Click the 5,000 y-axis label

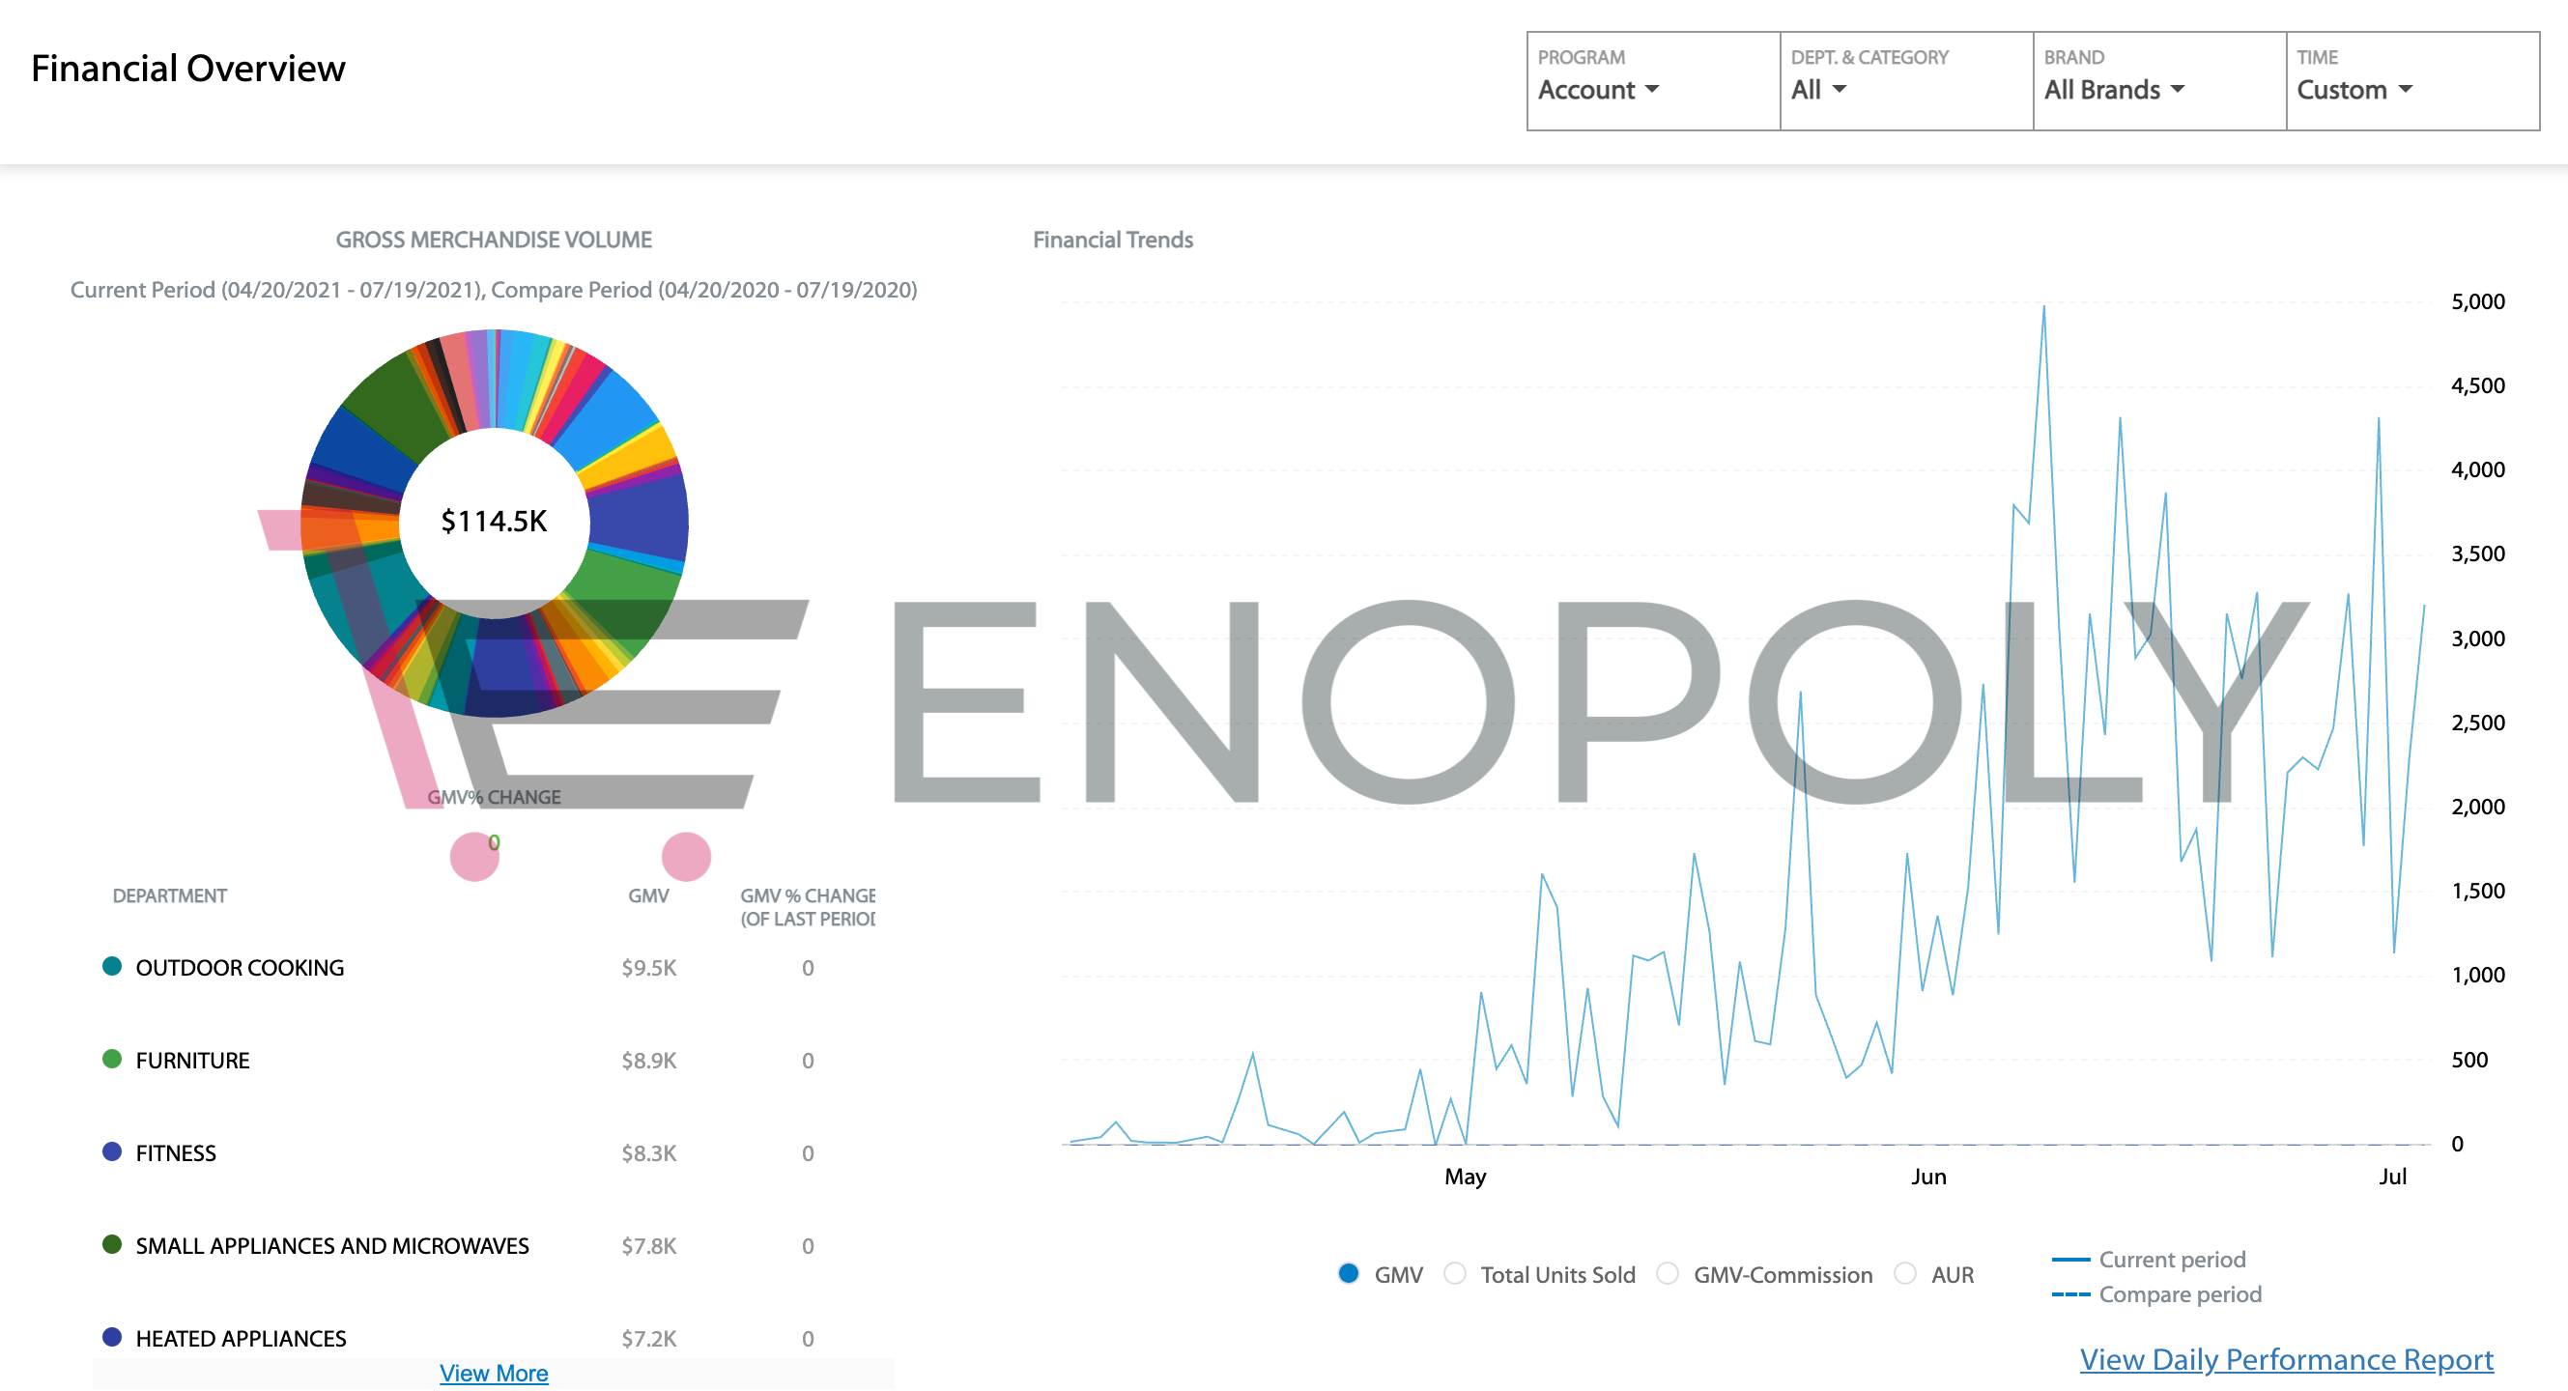point(2477,301)
